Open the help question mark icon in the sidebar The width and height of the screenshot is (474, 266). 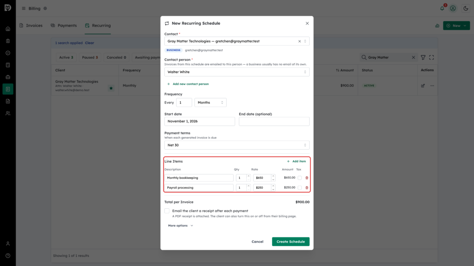8,256
